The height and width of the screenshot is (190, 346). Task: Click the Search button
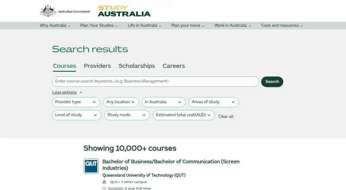[272, 82]
